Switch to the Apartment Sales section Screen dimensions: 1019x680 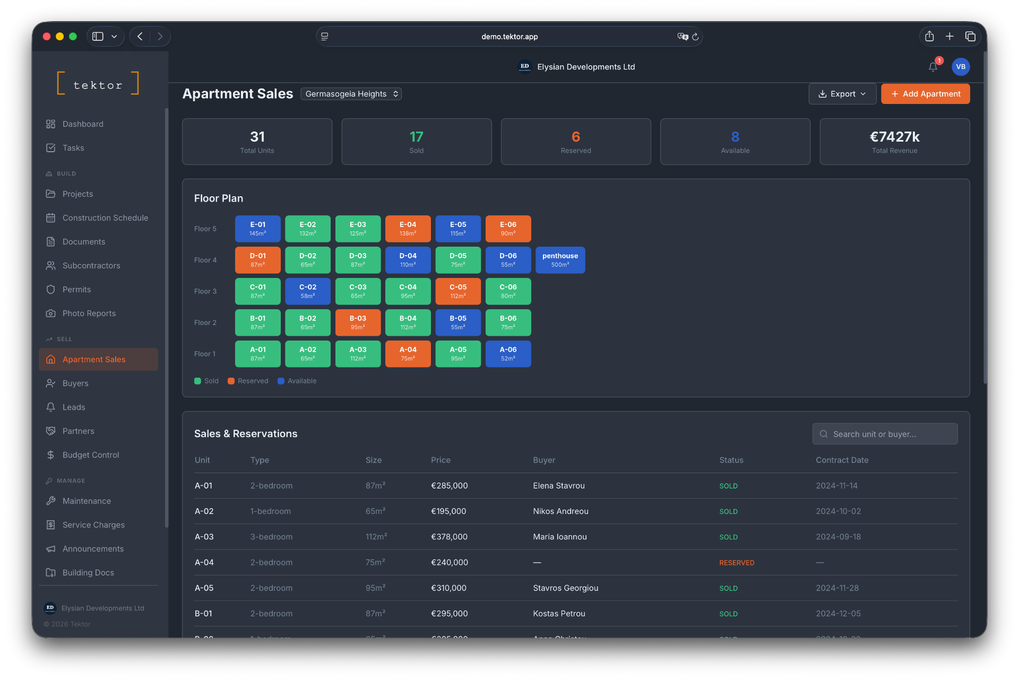[94, 359]
